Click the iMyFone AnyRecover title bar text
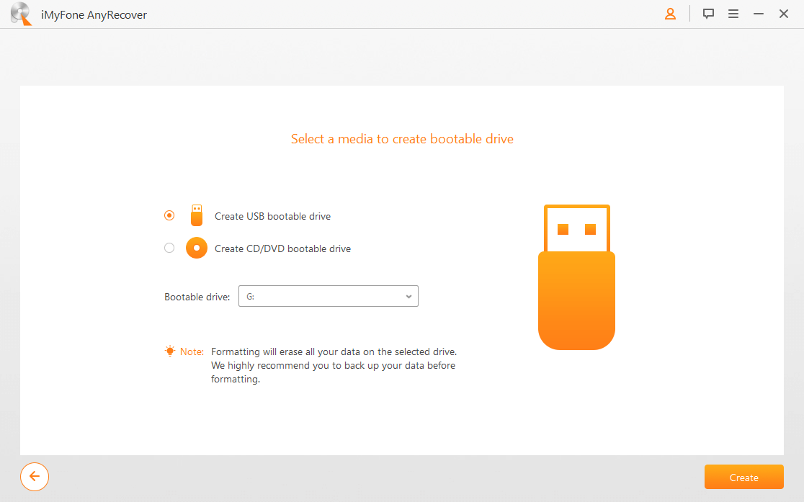This screenshot has height=502, width=804. click(x=94, y=14)
